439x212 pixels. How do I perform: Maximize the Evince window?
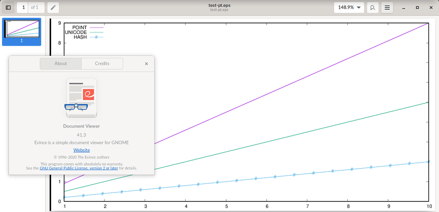point(418,8)
